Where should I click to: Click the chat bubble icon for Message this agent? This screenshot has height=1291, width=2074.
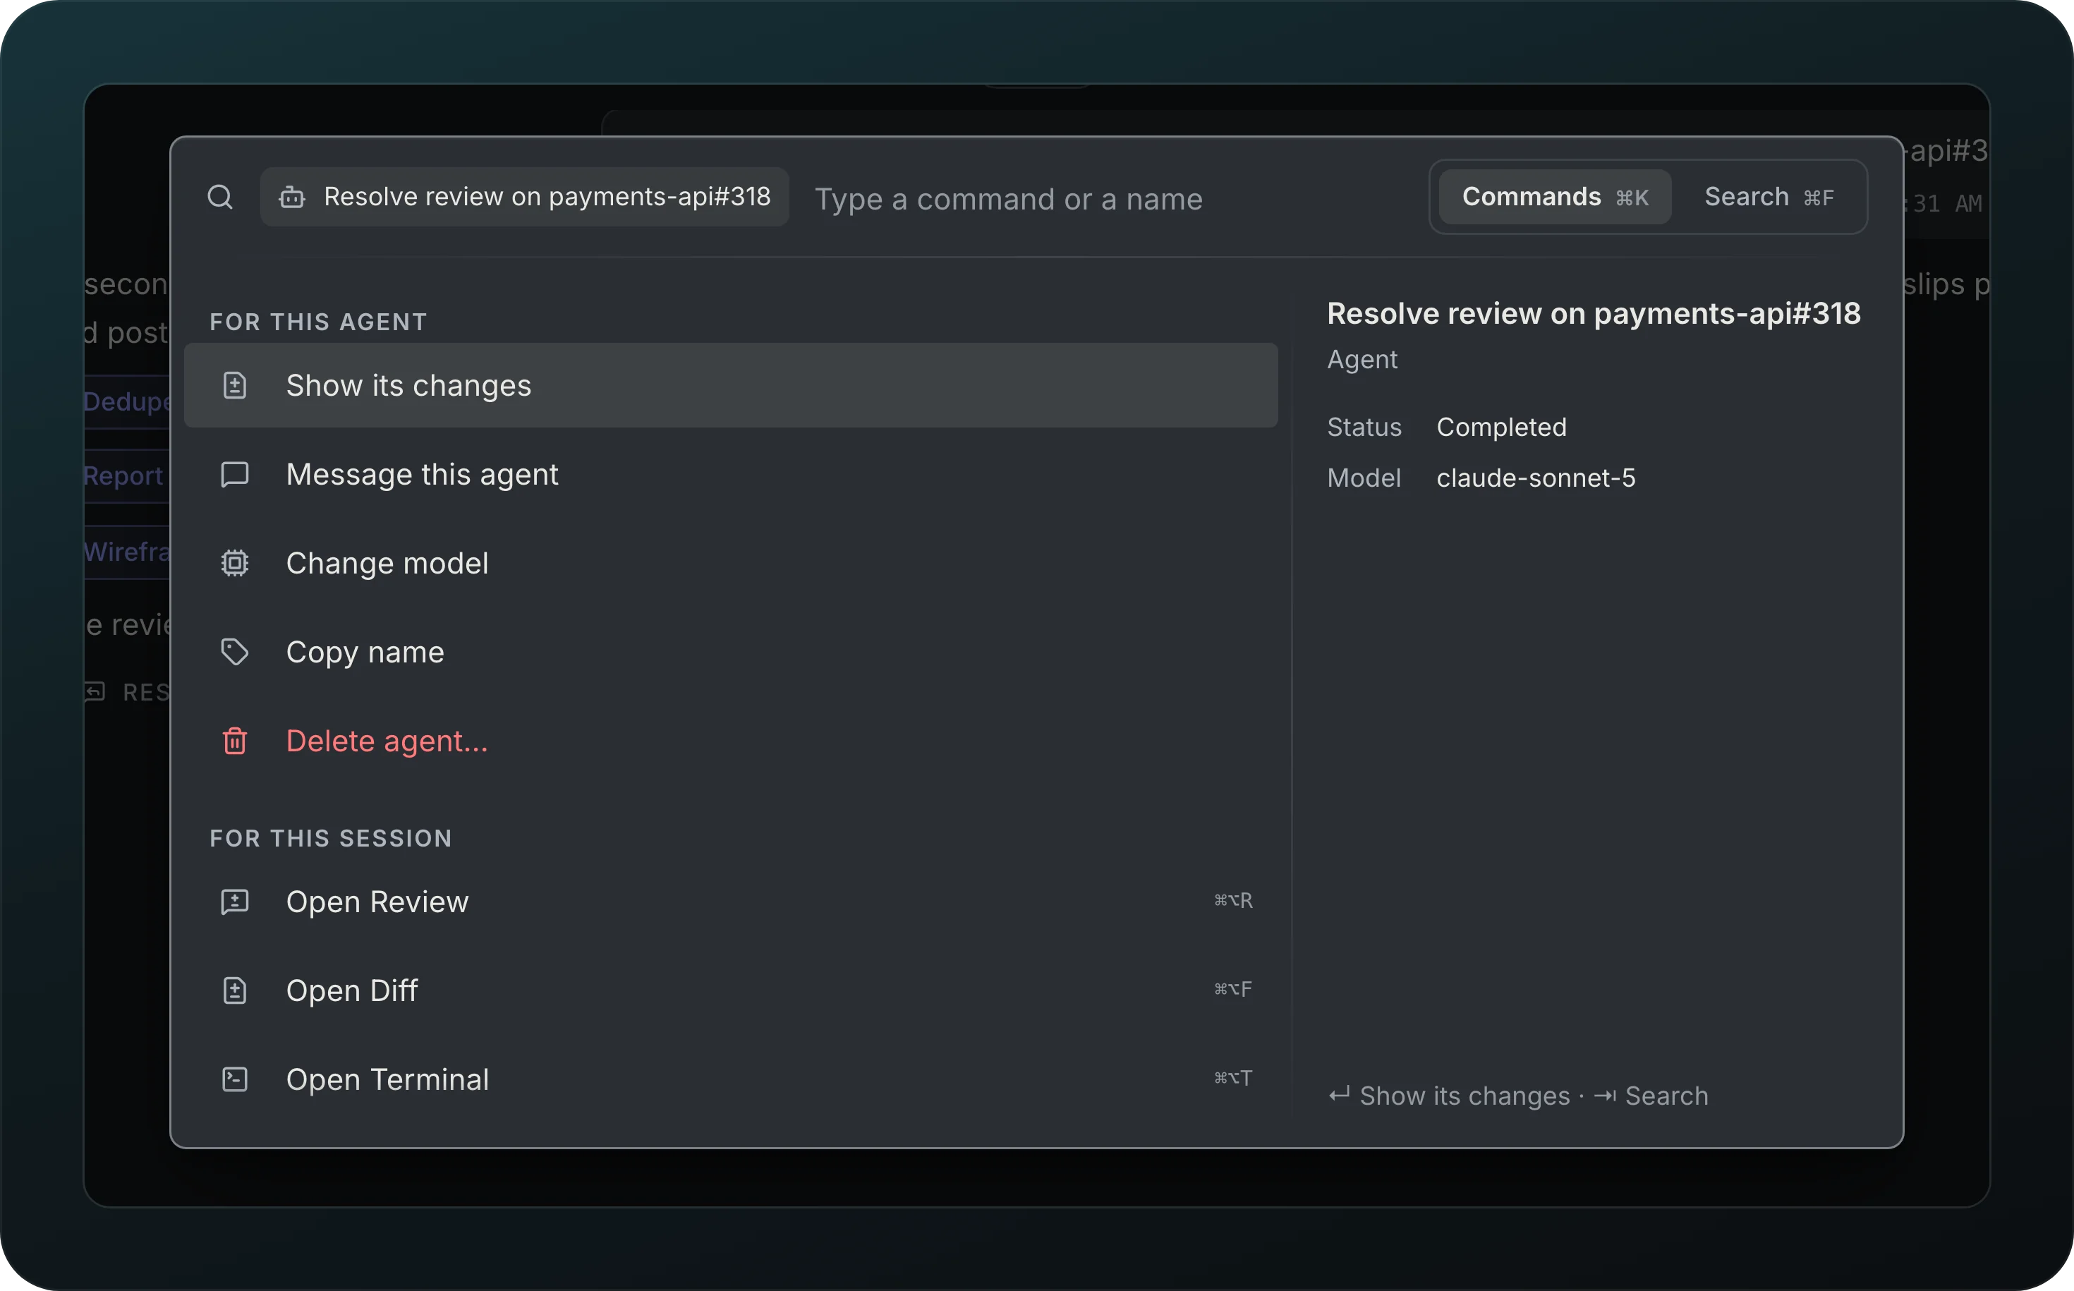click(x=235, y=475)
